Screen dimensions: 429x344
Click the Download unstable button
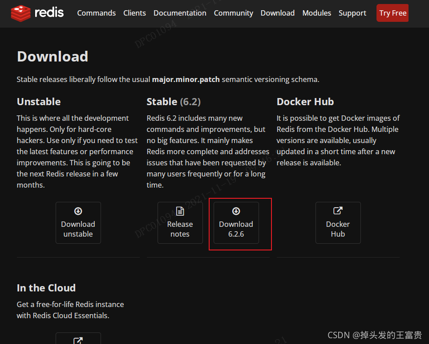coord(78,223)
